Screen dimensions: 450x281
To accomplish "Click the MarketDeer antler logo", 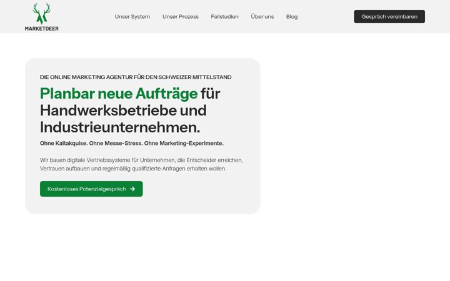I will (42, 17).
